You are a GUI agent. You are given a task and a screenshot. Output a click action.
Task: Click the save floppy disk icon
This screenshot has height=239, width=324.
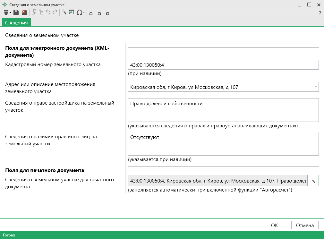point(16,13)
